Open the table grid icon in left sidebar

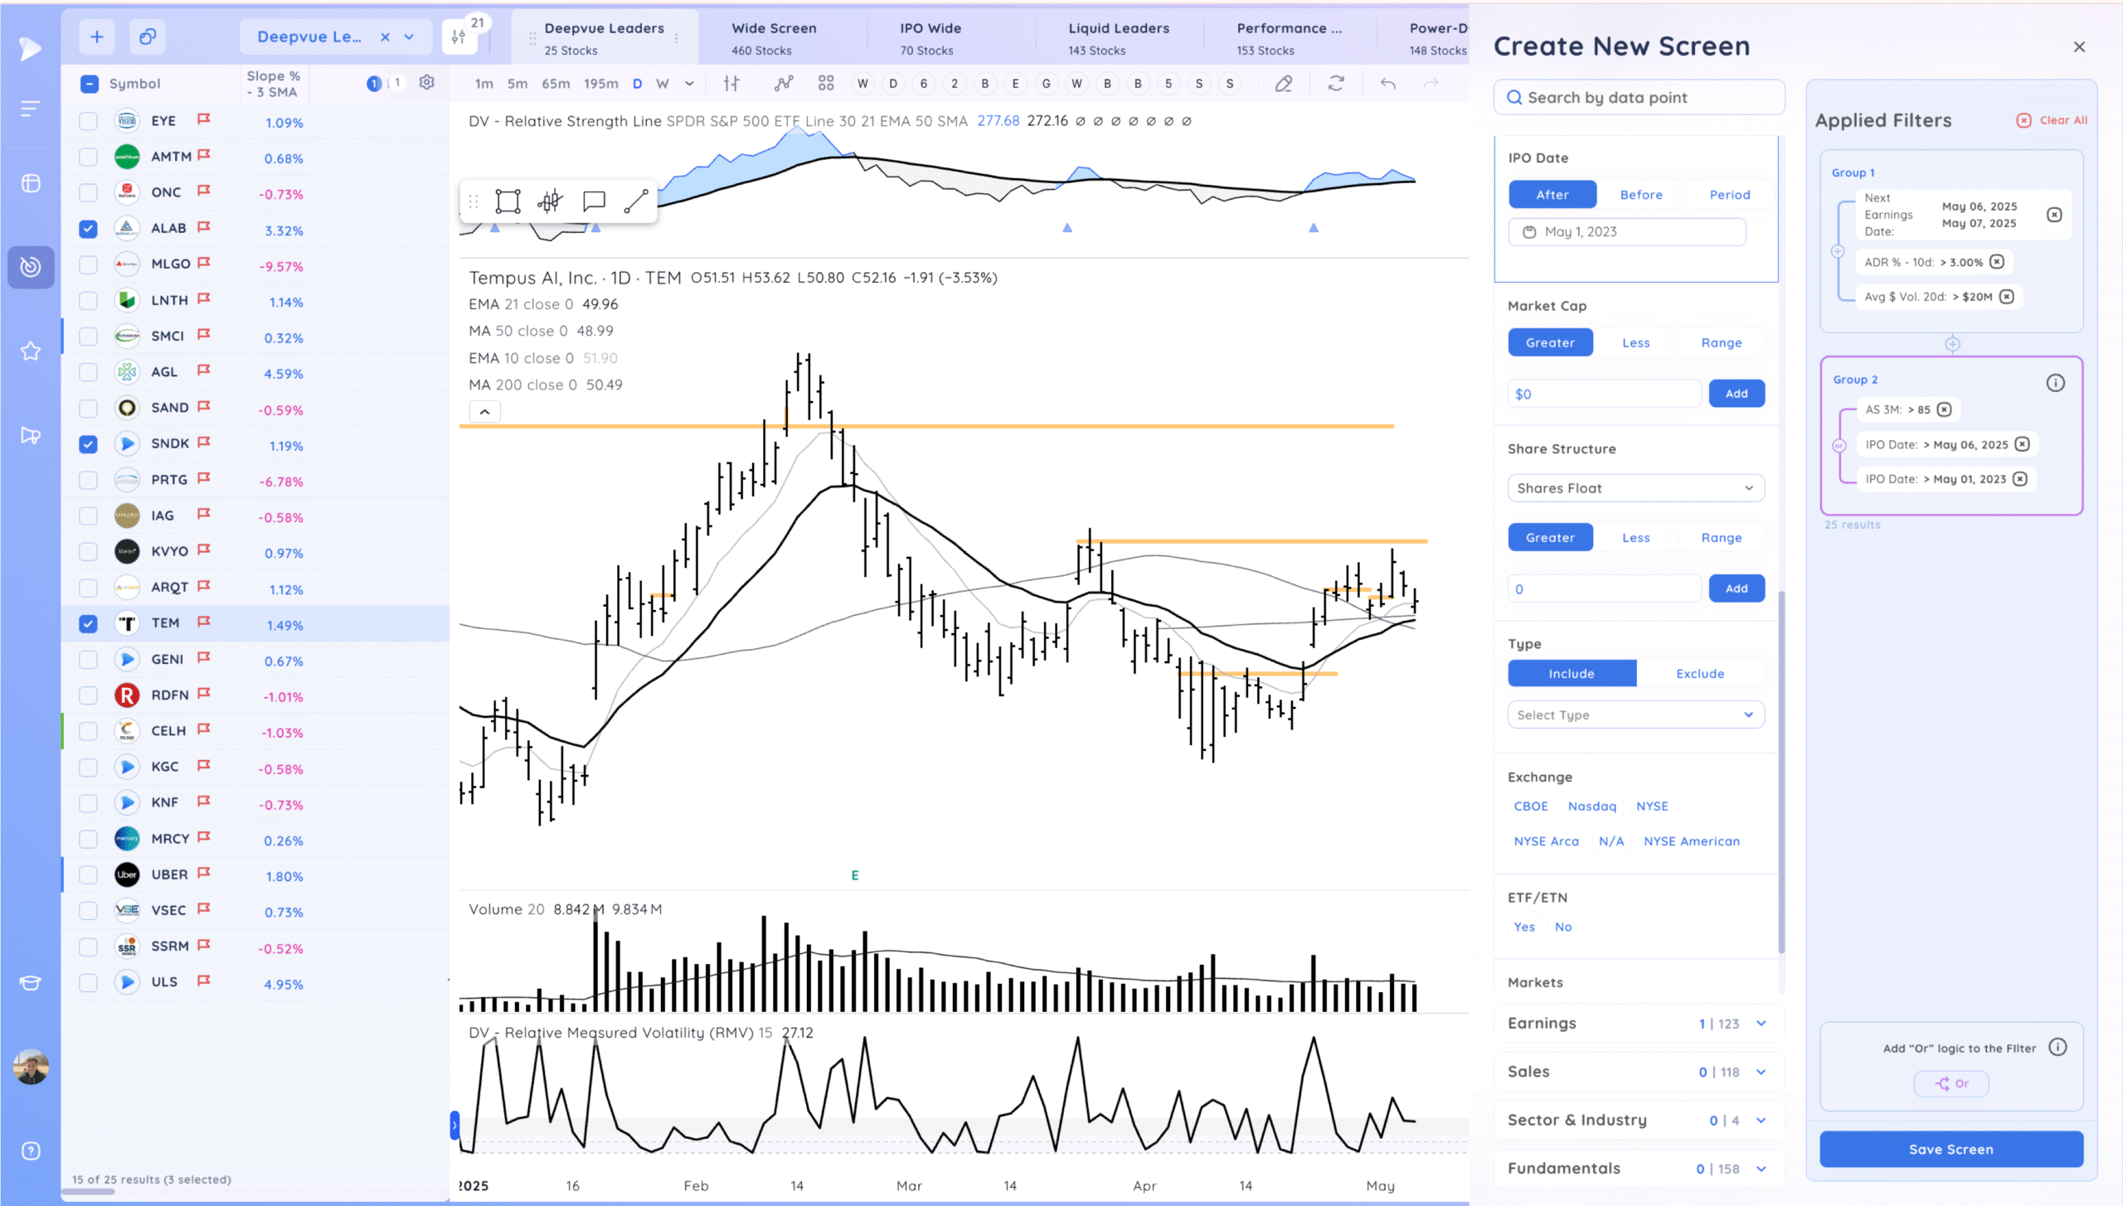point(31,183)
